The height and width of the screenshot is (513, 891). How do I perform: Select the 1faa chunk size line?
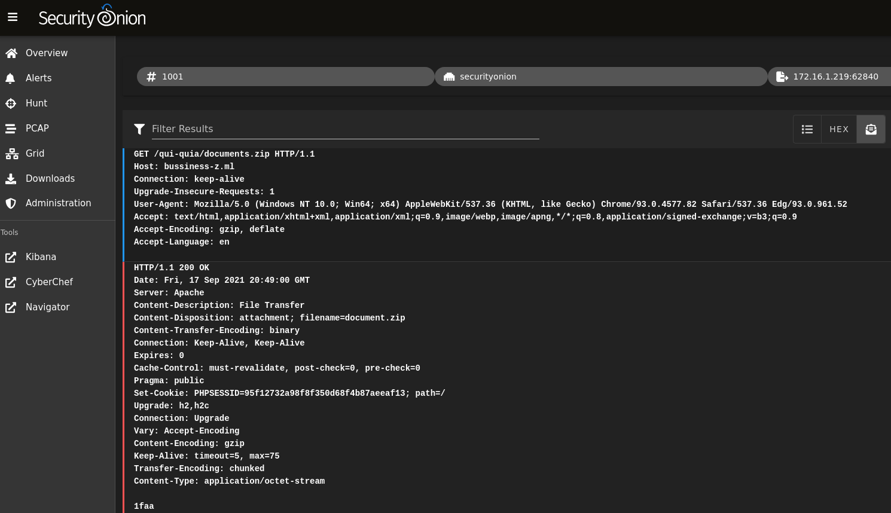tap(144, 506)
